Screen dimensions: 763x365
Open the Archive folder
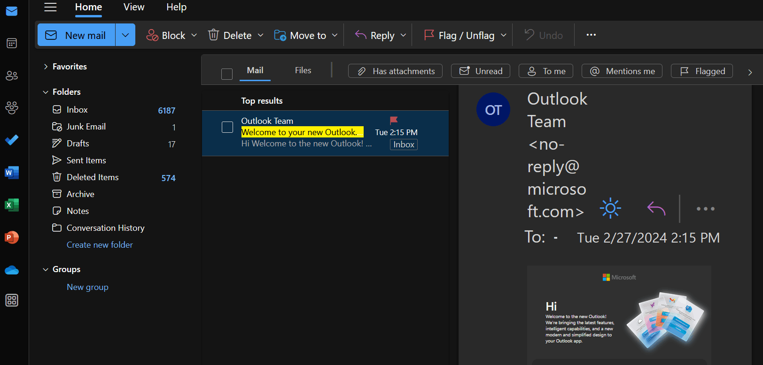click(113, 194)
